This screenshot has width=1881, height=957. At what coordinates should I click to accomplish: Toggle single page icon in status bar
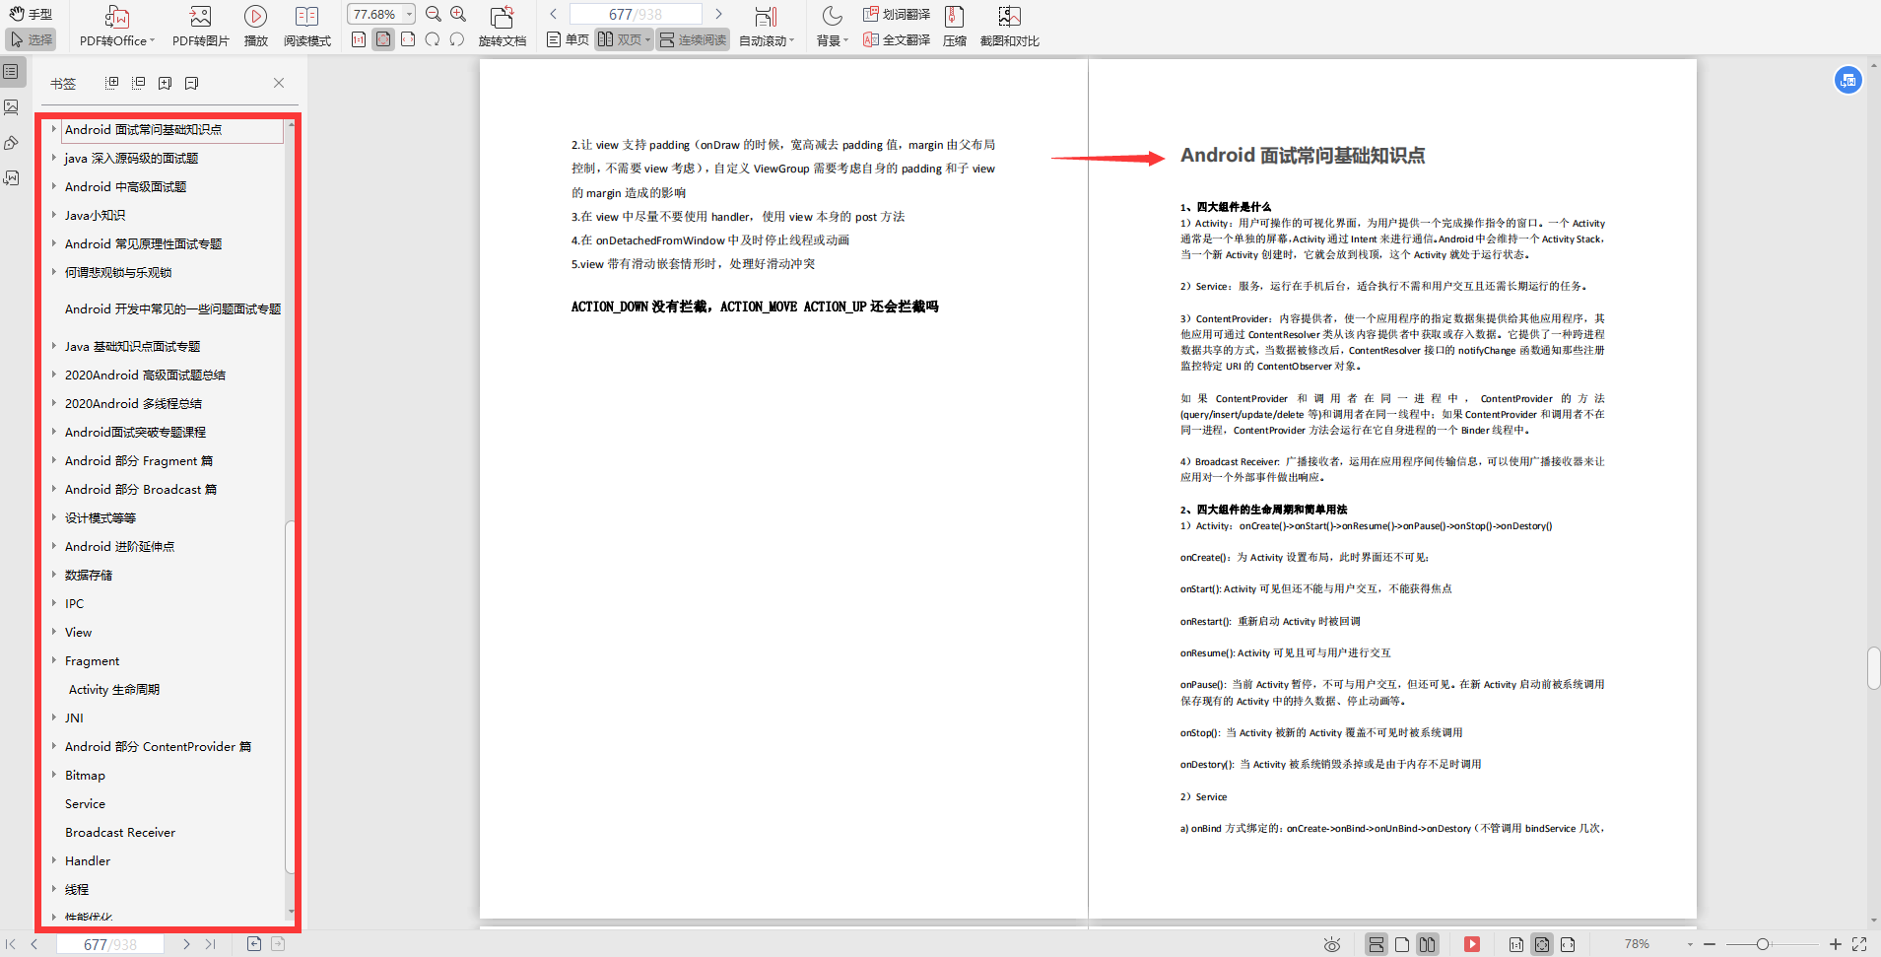(1402, 944)
